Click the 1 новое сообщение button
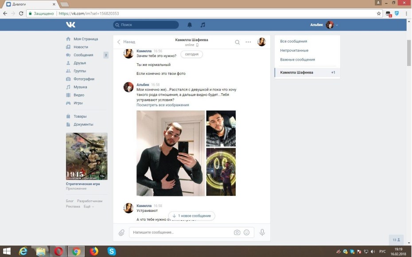Screen dimensions: 412x257 (192, 216)
